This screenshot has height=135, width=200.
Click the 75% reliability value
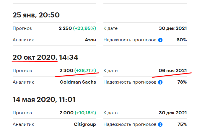[182, 124]
